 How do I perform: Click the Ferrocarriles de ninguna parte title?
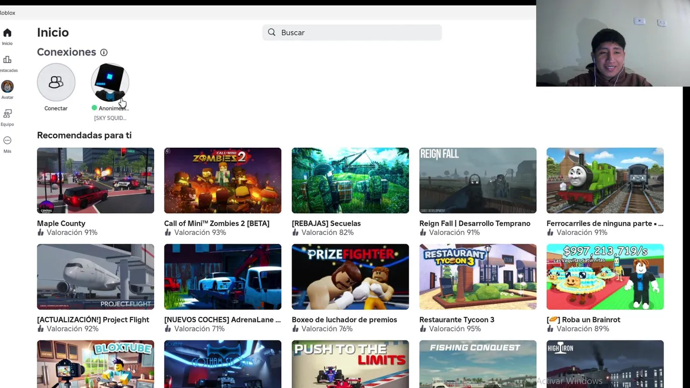click(605, 223)
